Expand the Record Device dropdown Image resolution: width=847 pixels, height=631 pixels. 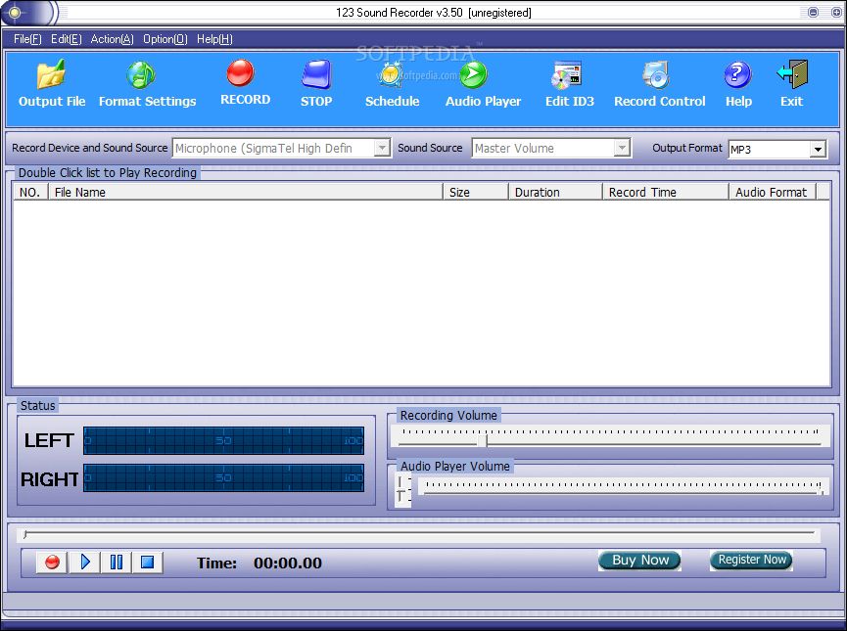point(382,148)
